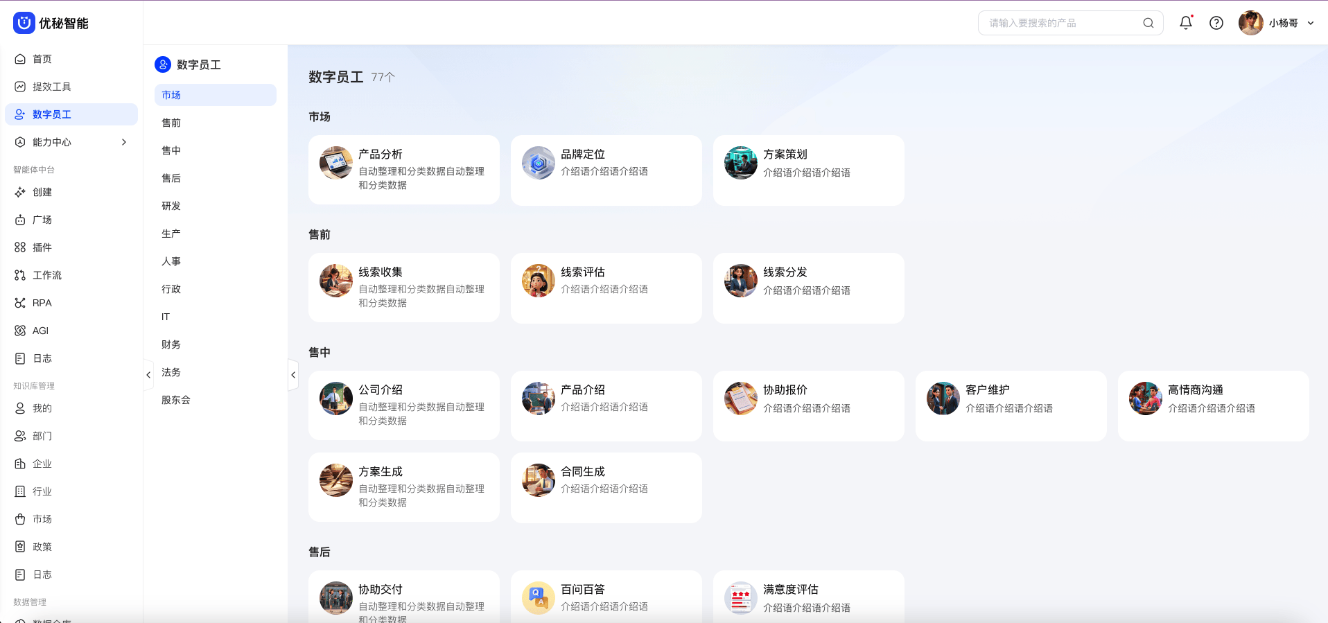Click the product search input field

(x=1060, y=23)
